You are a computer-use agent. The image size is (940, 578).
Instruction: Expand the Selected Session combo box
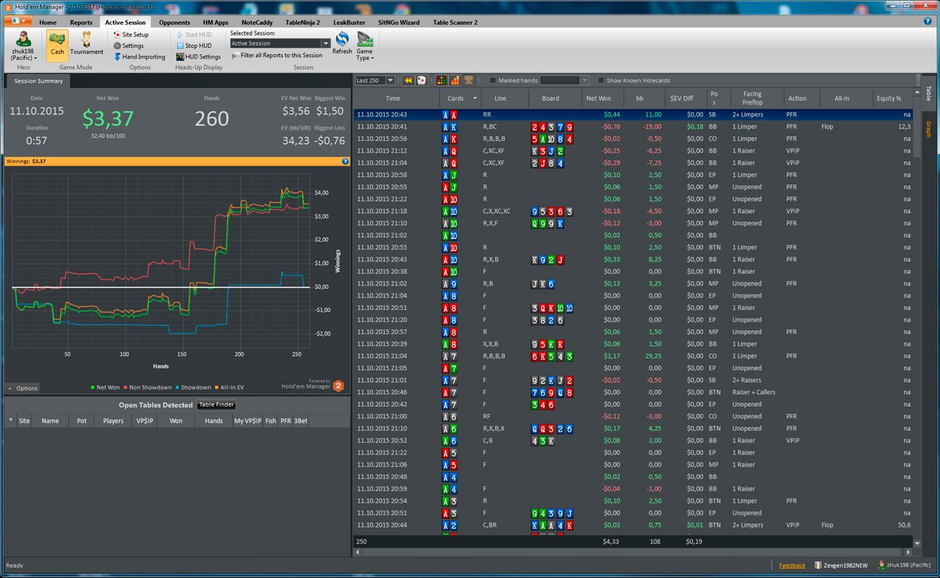tap(281, 43)
